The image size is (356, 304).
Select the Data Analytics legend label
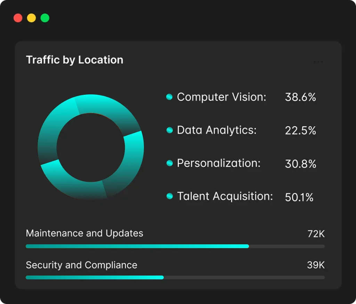click(217, 130)
